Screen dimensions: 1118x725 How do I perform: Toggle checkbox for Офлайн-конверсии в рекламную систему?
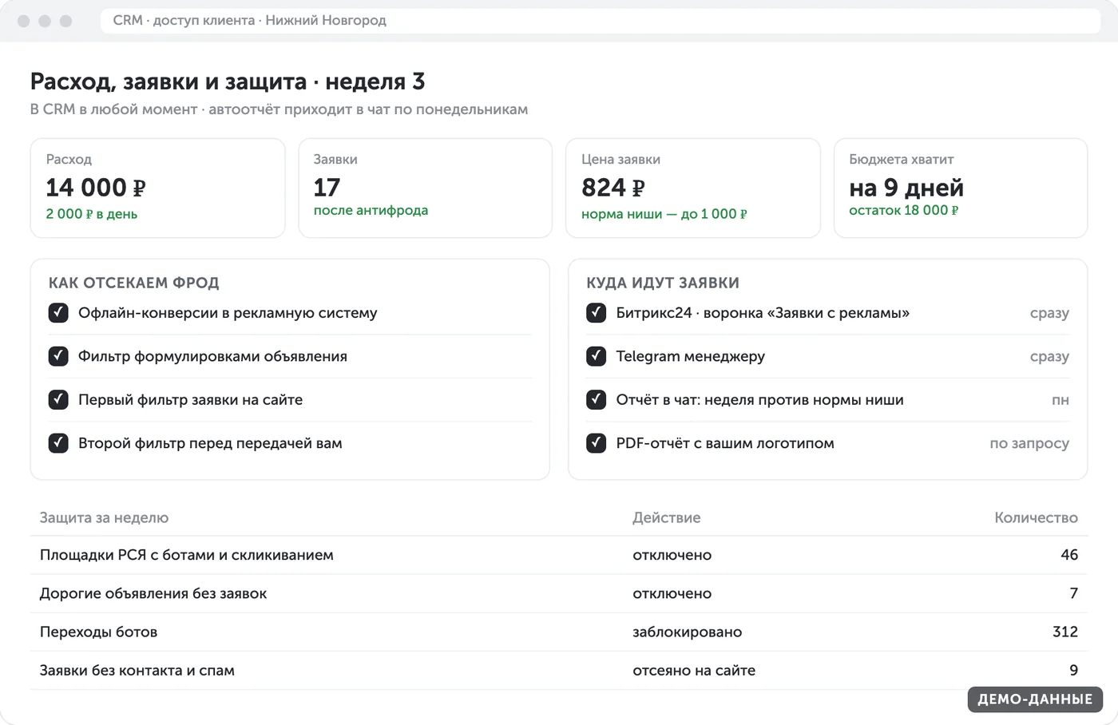tap(58, 312)
